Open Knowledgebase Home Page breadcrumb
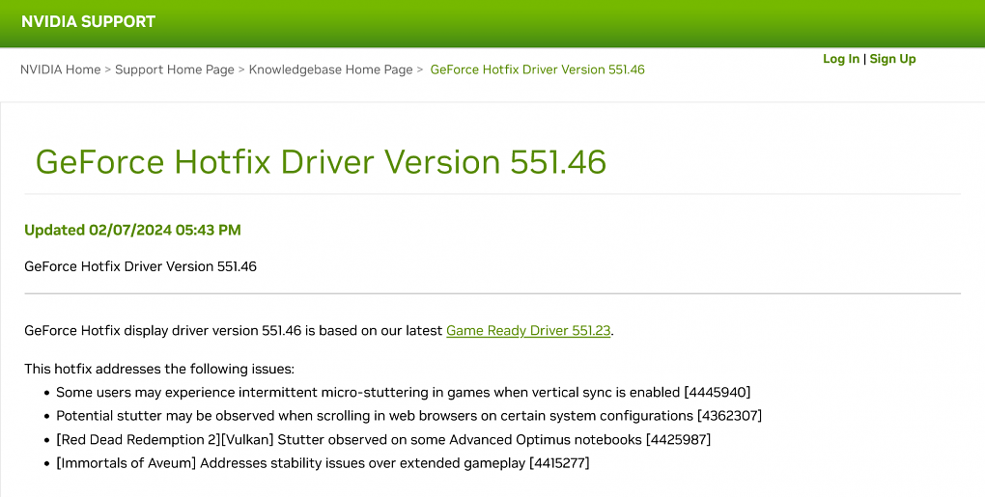The image size is (985, 497). tap(331, 69)
